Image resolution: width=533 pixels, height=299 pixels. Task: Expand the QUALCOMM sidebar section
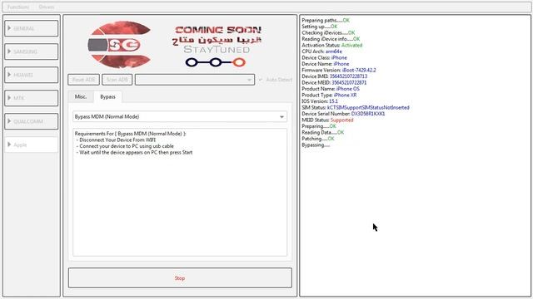click(32, 121)
